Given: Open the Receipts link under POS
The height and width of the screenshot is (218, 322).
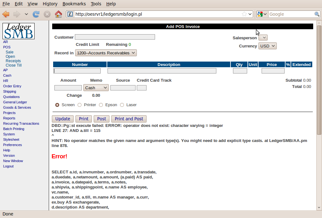Looking at the screenshot, I should coord(13,61).
